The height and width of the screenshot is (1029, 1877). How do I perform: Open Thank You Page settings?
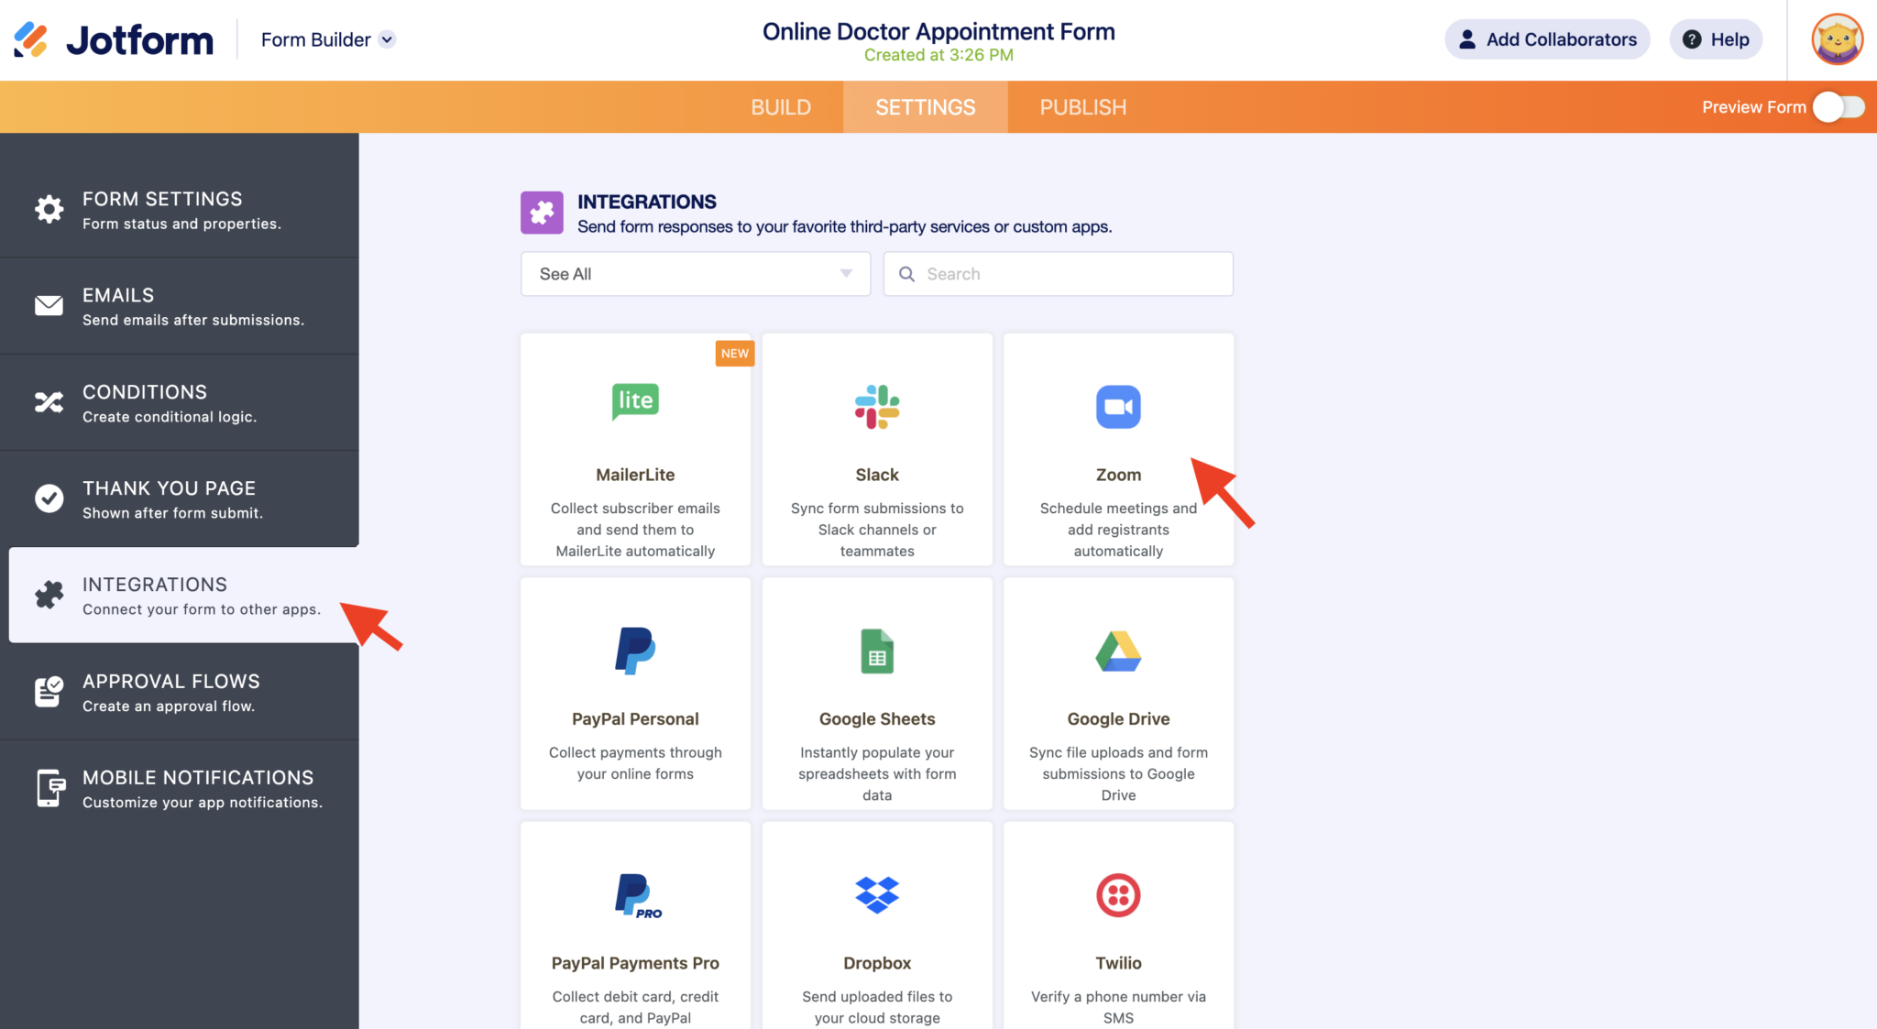(49, 498)
